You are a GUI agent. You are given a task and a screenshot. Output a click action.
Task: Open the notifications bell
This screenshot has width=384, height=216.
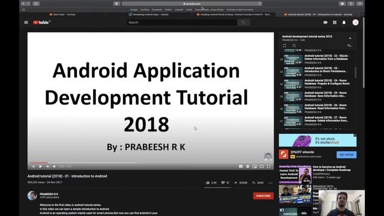[x=344, y=22]
